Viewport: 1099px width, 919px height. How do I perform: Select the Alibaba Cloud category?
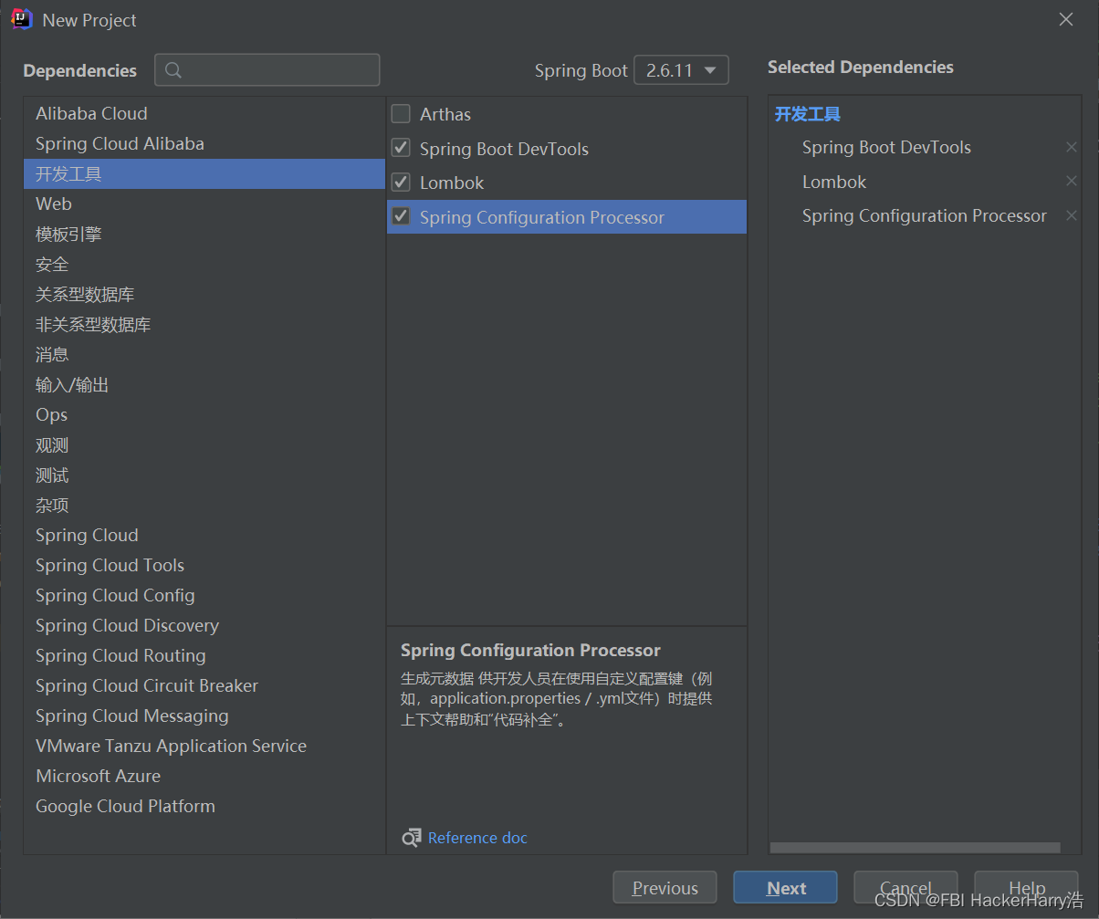pos(204,113)
